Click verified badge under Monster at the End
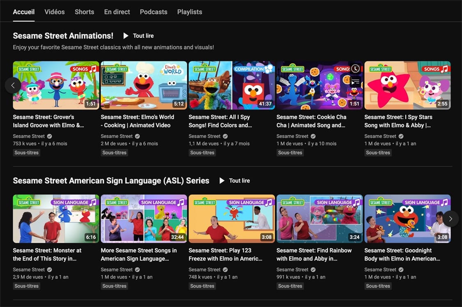 (50, 270)
